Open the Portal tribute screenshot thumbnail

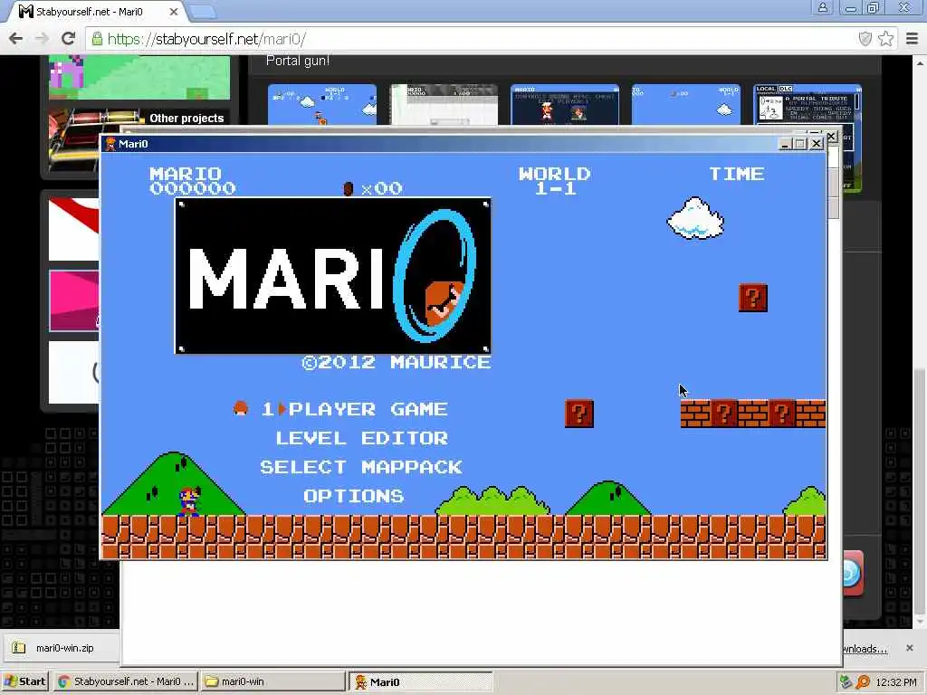point(807,105)
